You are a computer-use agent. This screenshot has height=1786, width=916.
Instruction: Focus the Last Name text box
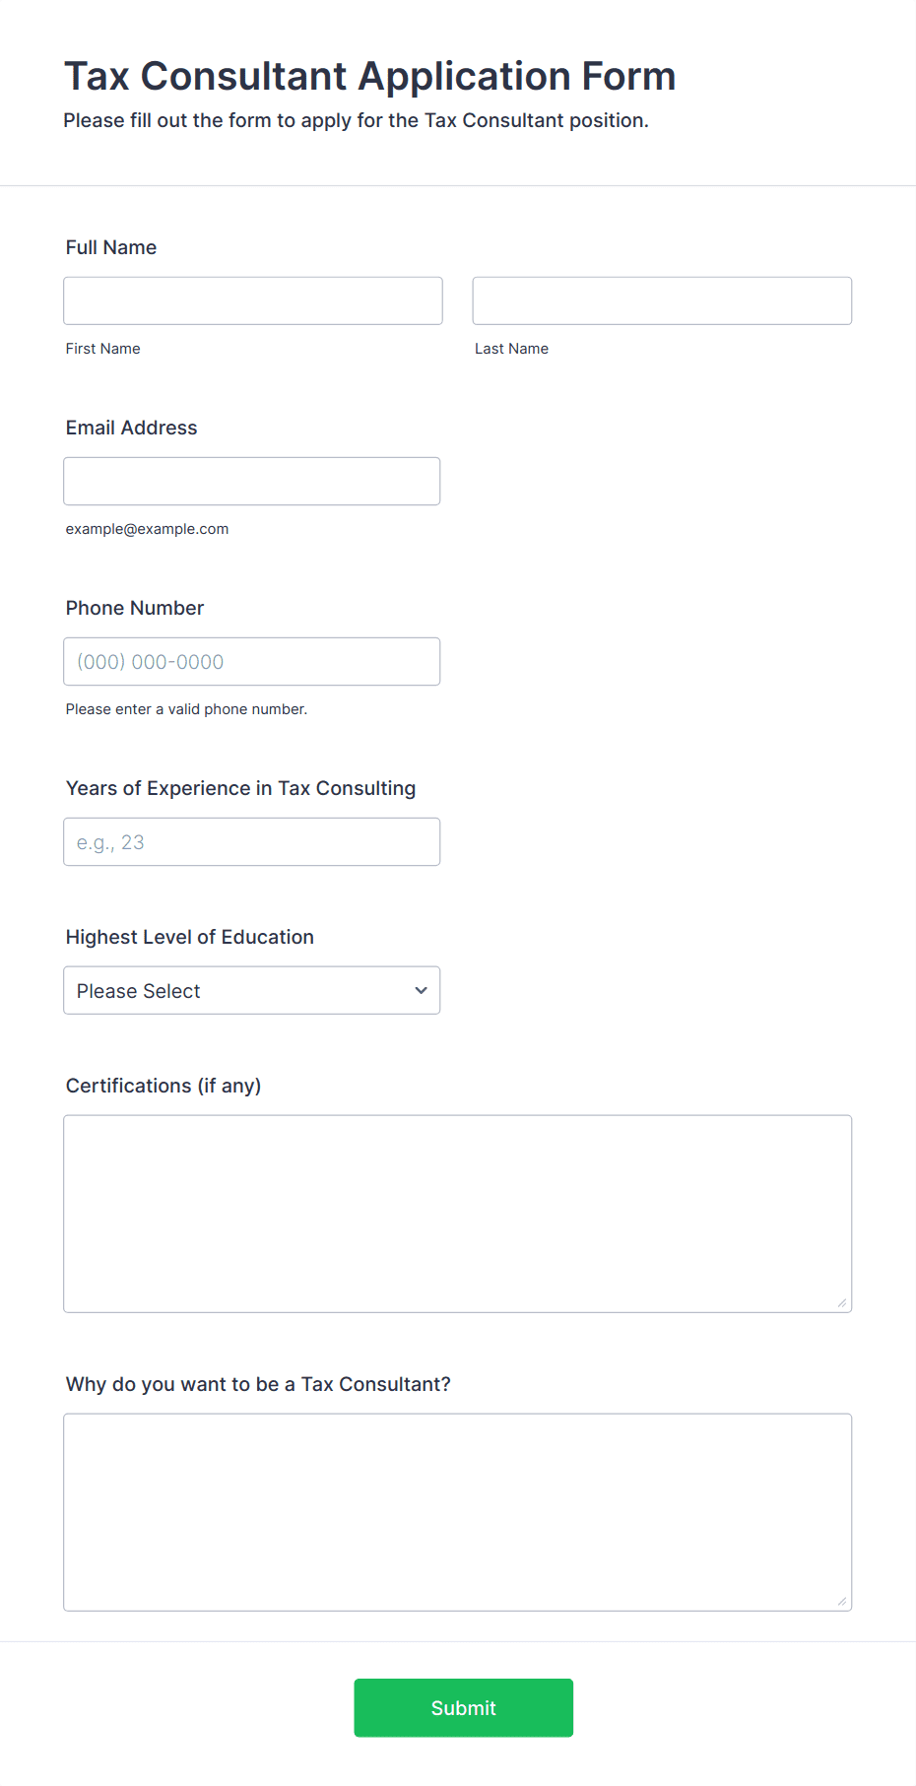coord(662,300)
